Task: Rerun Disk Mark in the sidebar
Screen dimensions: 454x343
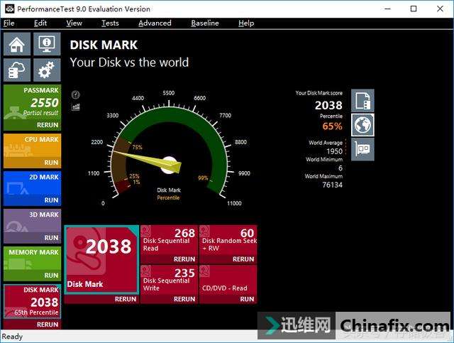Action: coord(48,325)
